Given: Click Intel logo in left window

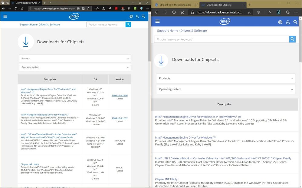Looking at the screenshot, I should [74, 16].
